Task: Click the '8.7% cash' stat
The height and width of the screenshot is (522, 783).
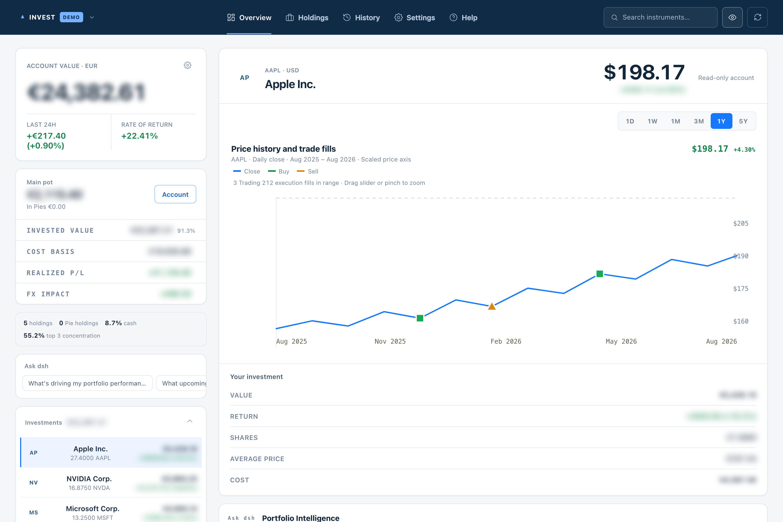Action: 120,323
